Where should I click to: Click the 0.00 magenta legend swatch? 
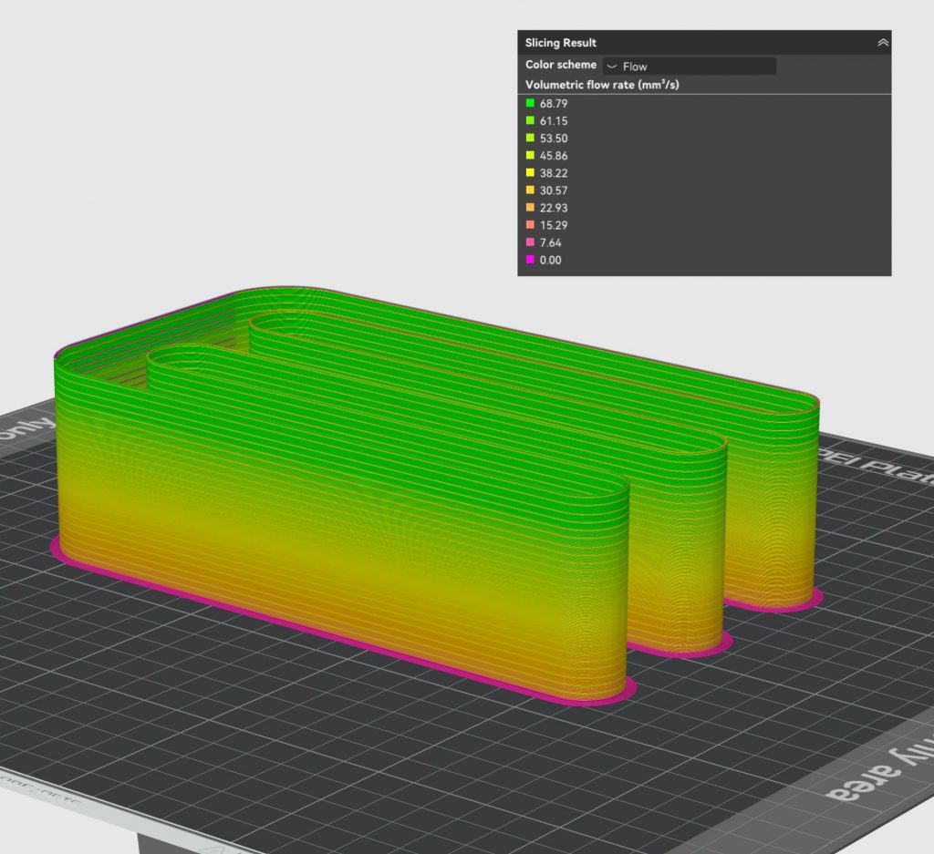click(530, 260)
